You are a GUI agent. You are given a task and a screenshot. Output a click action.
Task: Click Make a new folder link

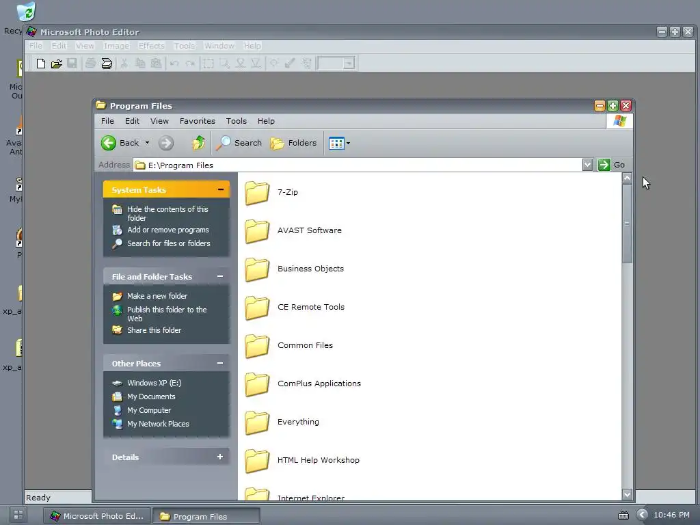click(x=157, y=296)
